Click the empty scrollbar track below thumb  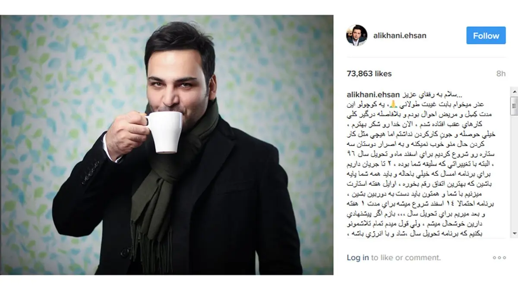(x=514, y=172)
